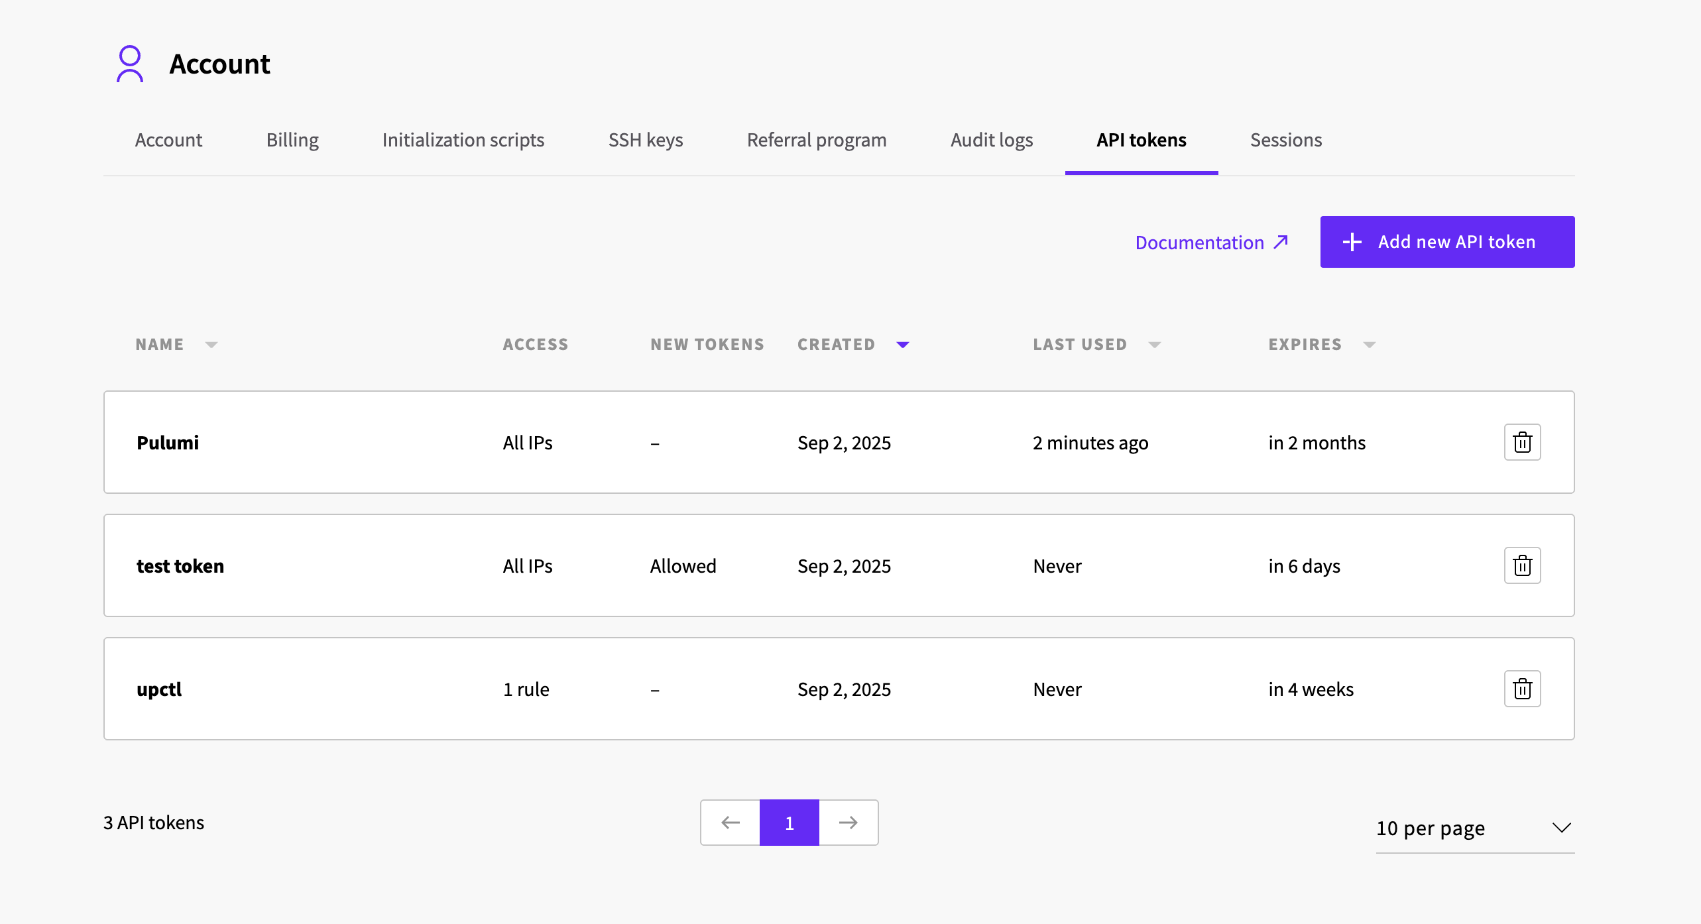Delete the Pulumi API token
The width and height of the screenshot is (1701, 924).
coord(1522,442)
